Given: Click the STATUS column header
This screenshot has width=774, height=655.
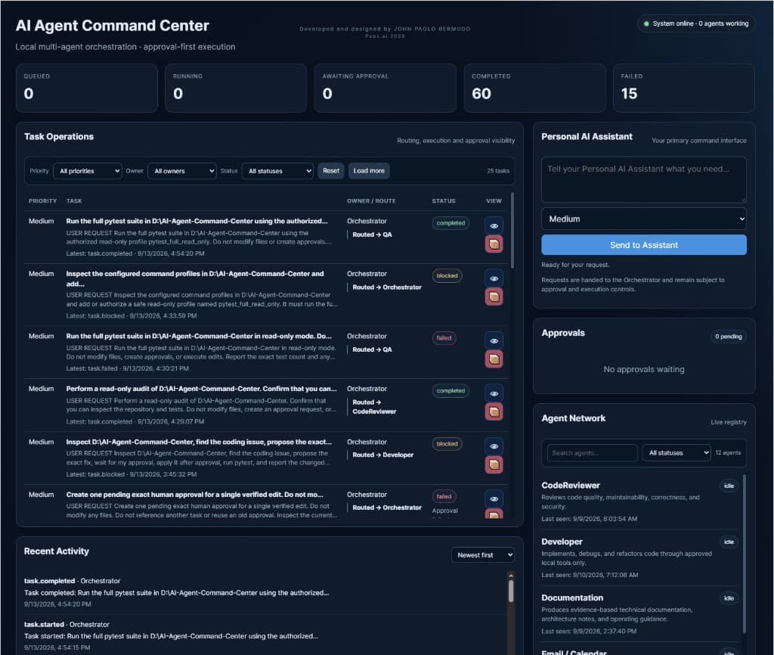Looking at the screenshot, I should 444,201.
